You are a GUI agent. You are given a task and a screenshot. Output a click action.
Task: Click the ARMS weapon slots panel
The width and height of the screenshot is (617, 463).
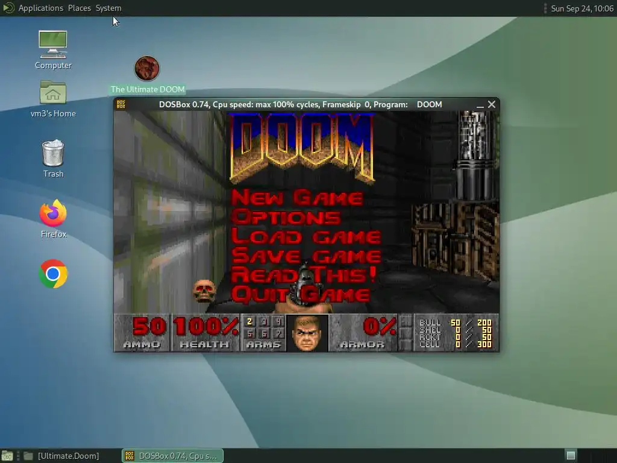pos(263,333)
